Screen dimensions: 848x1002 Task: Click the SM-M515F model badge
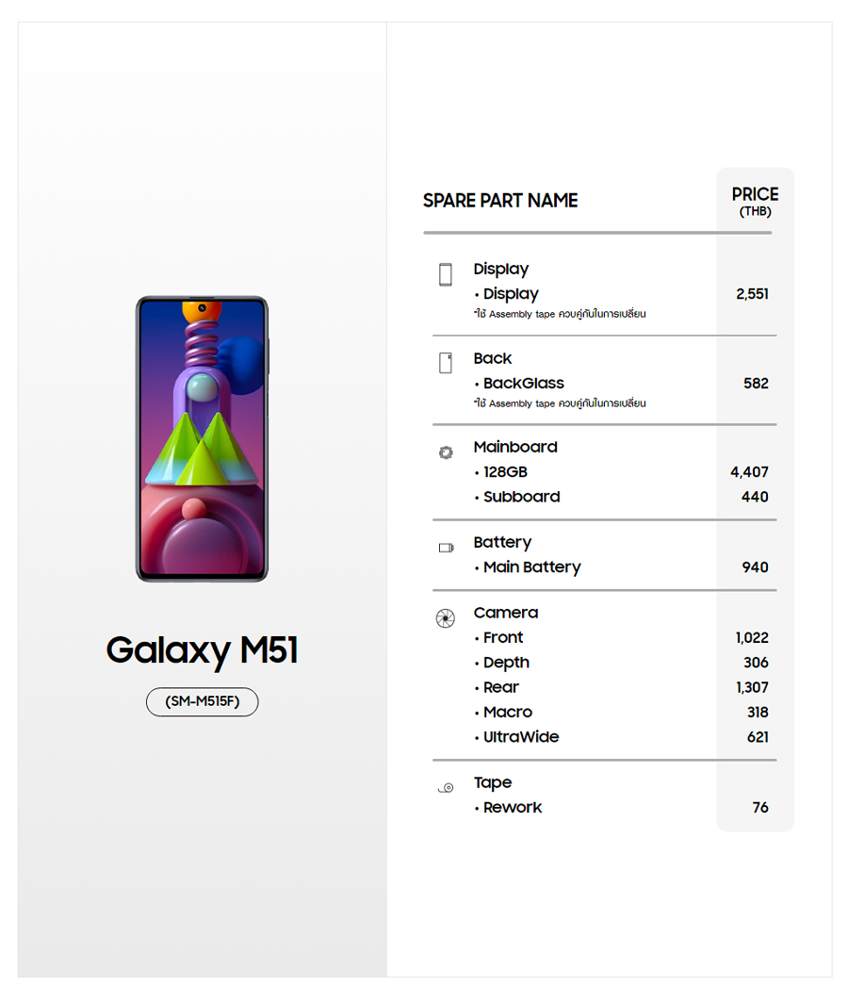202,702
